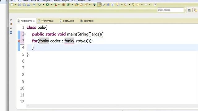
Task: Click the underlined 'fonky' before .values
Action: point(69,41)
